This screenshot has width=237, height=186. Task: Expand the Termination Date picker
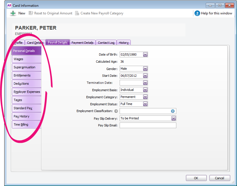click(x=145, y=83)
